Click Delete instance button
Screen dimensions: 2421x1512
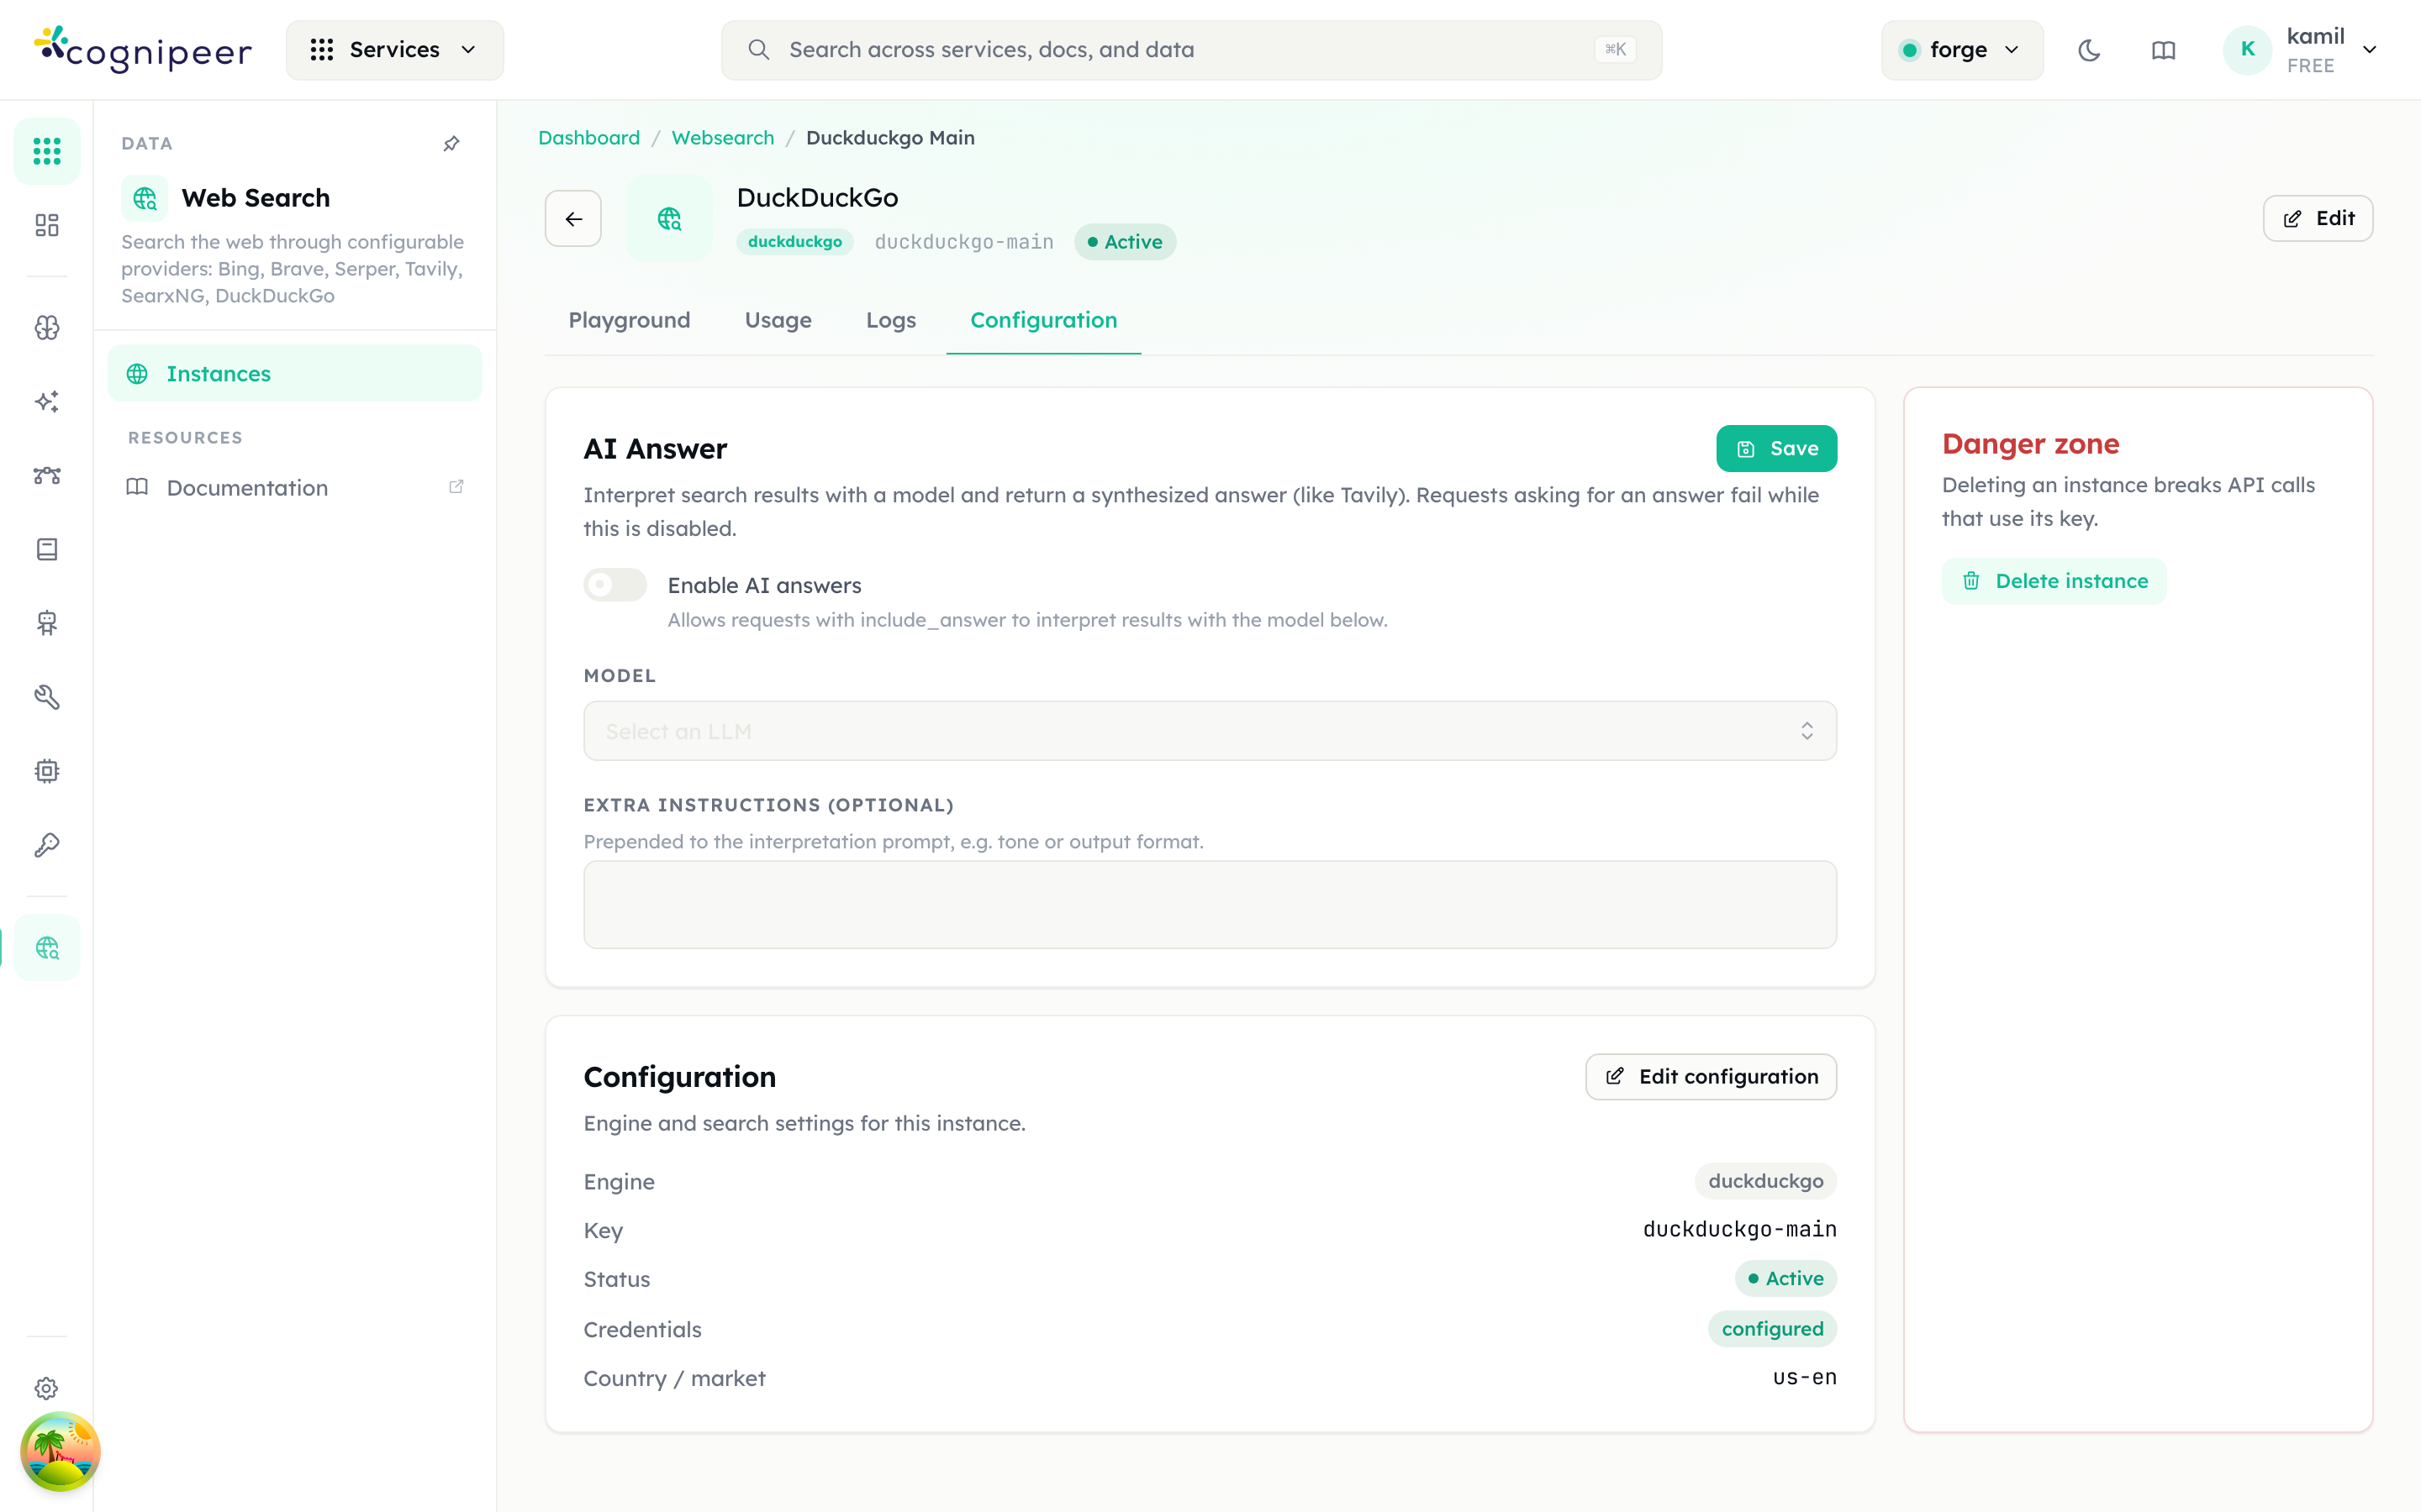(x=2054, y=581)
